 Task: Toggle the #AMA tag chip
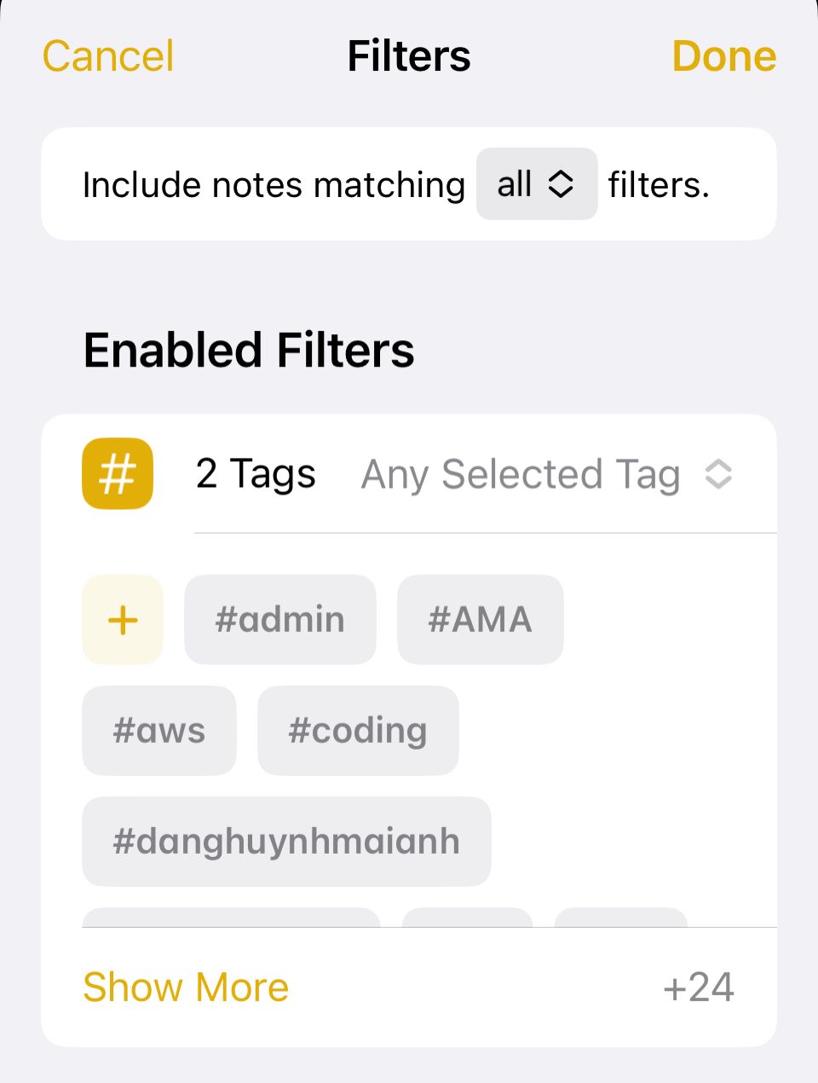(481, 620)
